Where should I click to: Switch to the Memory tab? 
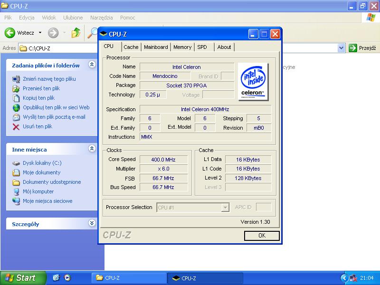click(182, 47)
